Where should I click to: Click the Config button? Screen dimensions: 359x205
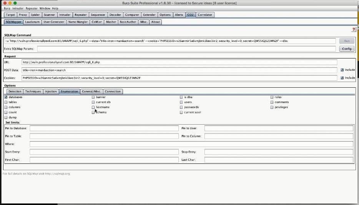coord(347,49)
